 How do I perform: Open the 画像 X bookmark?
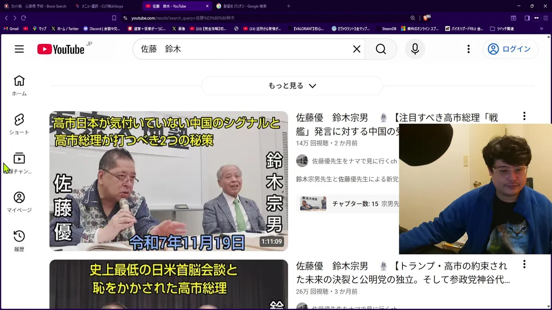click(x=179, y=29)
